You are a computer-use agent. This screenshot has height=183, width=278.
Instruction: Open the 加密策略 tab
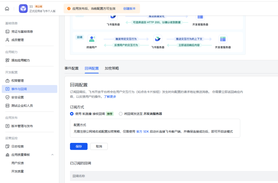coord(112,68)
